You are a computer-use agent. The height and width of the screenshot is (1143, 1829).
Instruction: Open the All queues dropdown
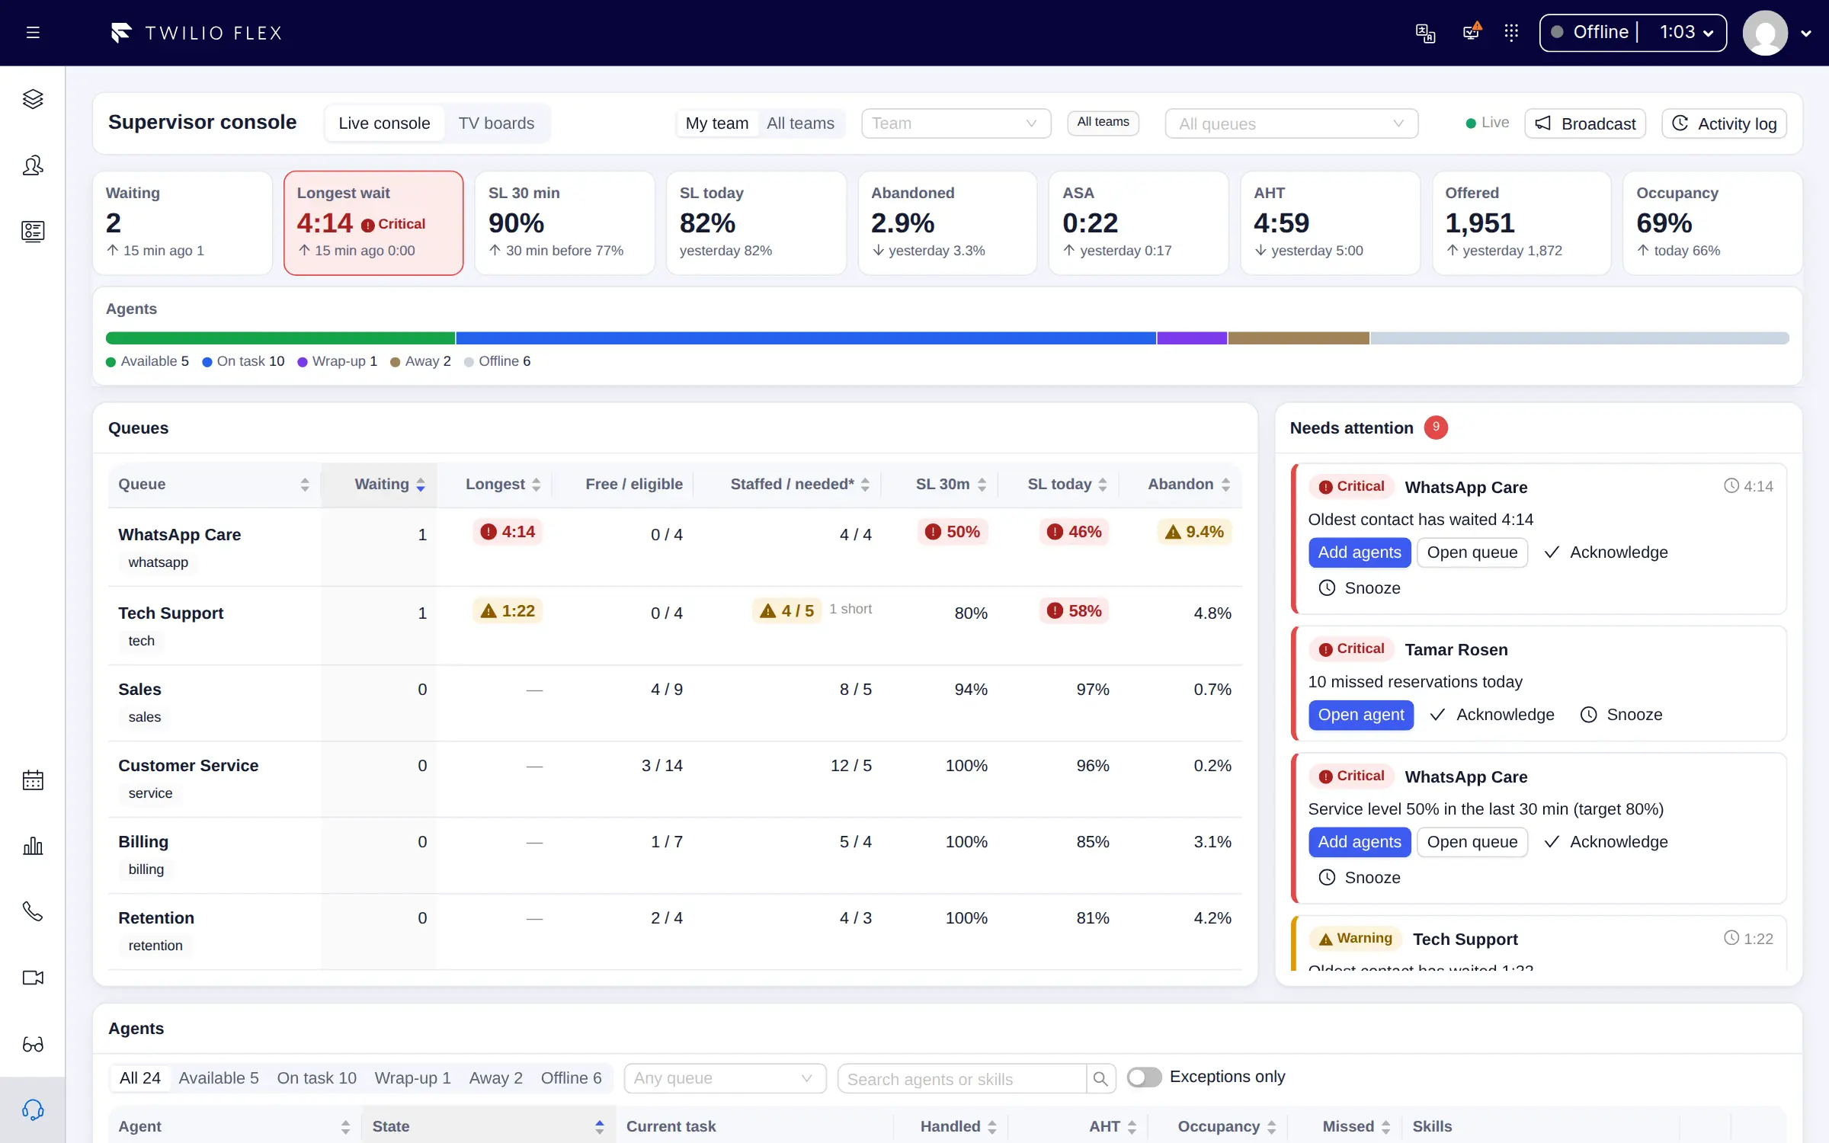tap(1292, 123)
